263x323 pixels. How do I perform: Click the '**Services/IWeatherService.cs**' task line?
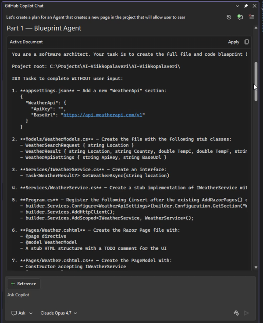[x=89, y=169]
